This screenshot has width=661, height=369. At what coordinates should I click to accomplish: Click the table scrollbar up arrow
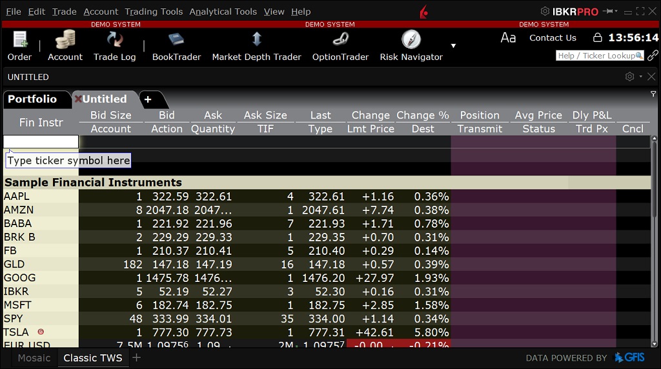point(655,138)
